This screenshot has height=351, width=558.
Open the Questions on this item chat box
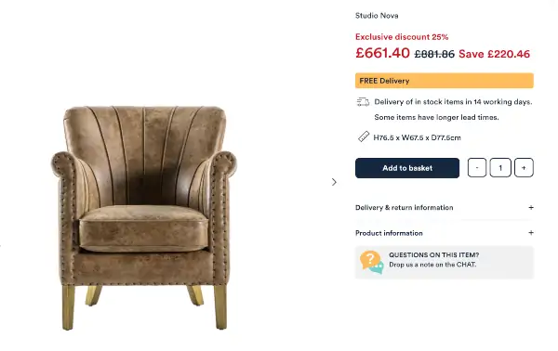point(445,262)
